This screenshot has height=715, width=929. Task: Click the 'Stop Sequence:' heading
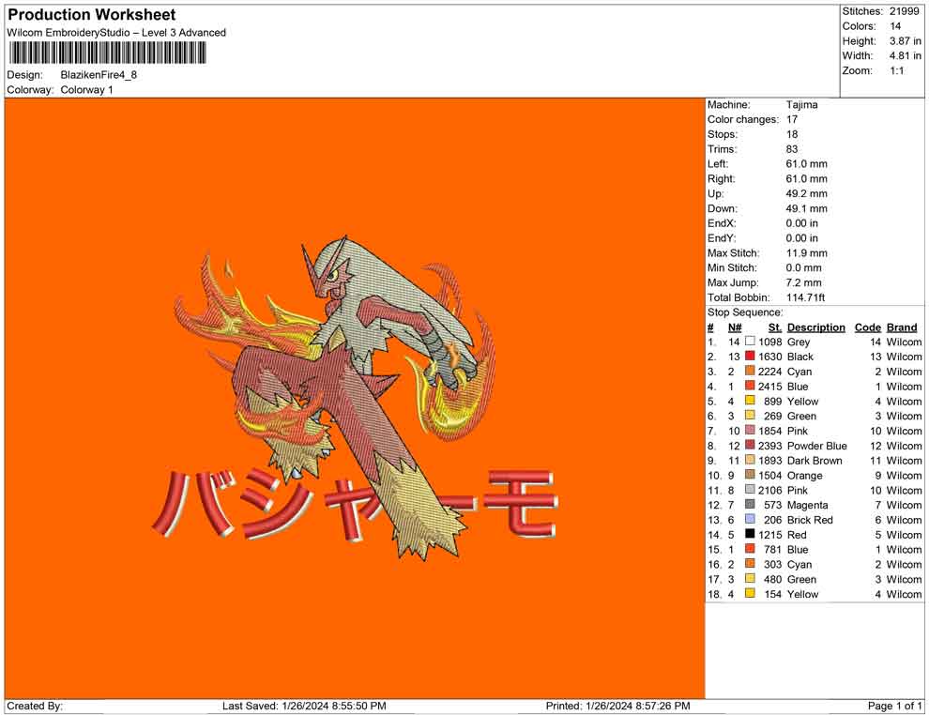pyautogui.click(x=745, y=312)
